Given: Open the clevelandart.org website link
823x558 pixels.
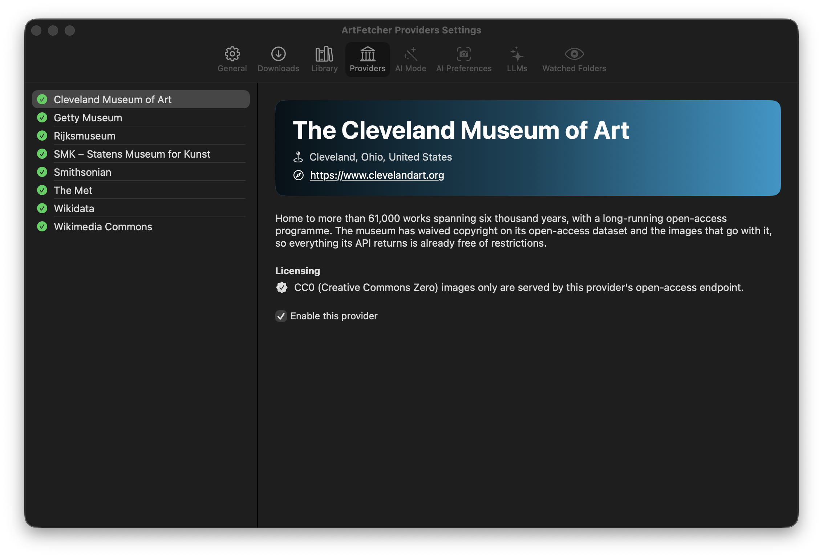Looking at the screenshot, I should coord(377,175).
